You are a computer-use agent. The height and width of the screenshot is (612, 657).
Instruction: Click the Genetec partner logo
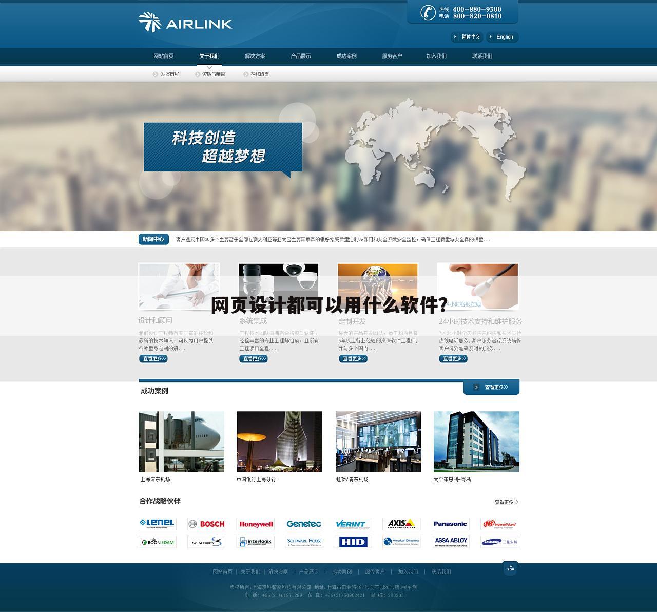coord(304,524)
